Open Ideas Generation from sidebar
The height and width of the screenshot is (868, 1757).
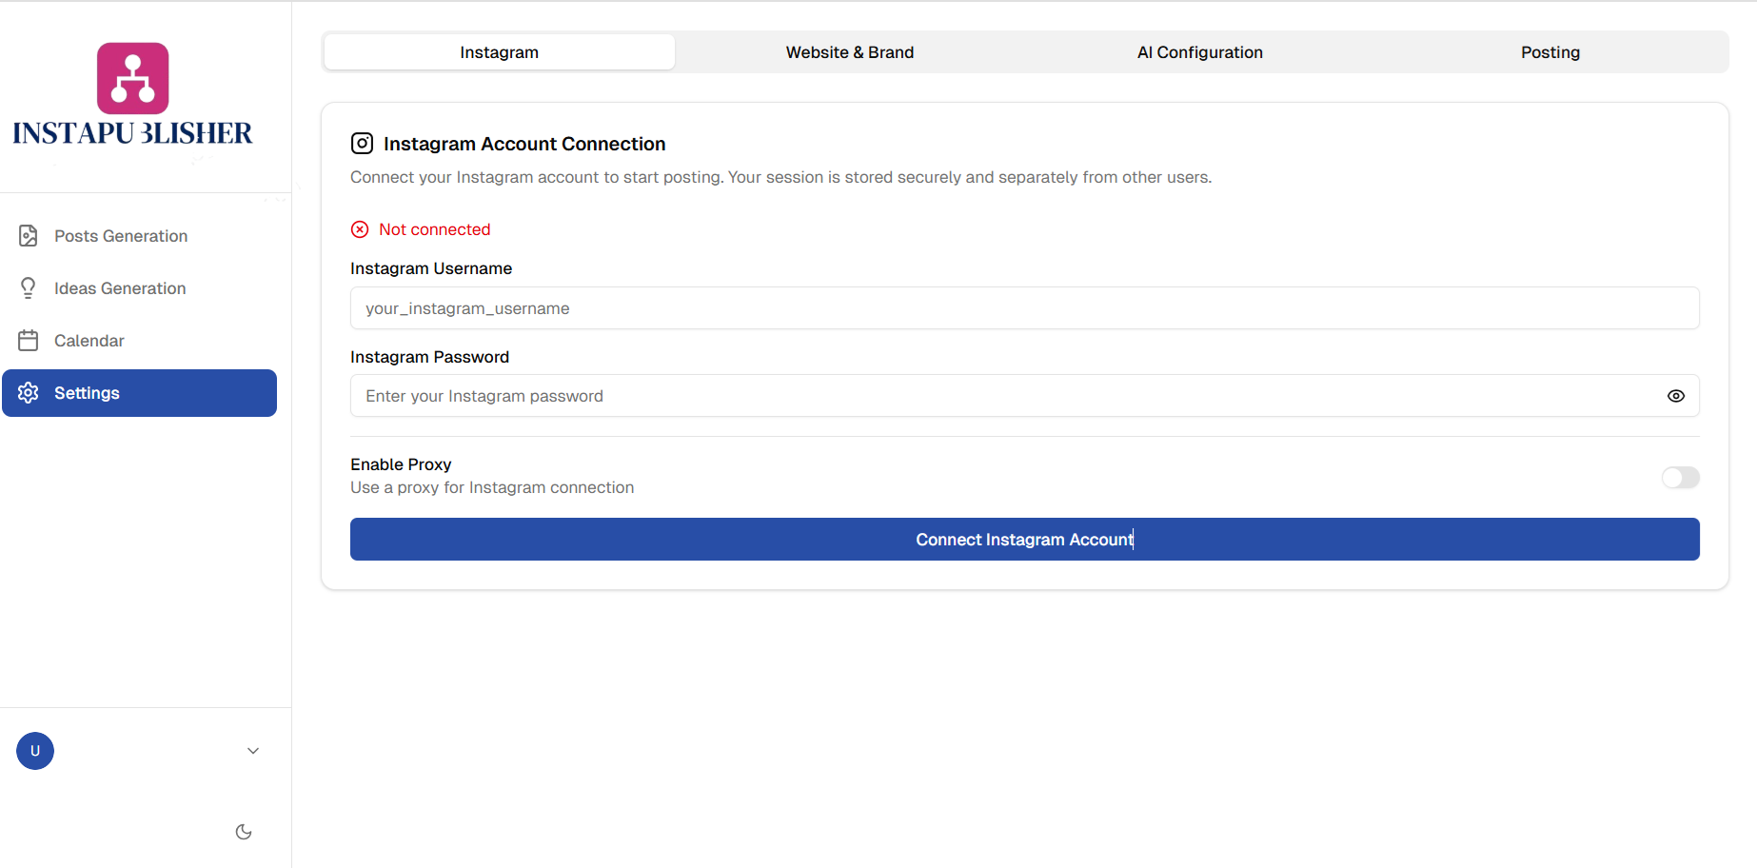pos(120,288)
